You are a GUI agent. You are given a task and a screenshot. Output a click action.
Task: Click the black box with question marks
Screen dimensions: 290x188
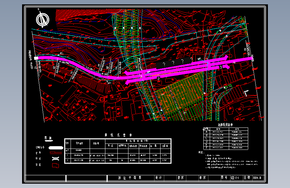(x=174, y=63)
